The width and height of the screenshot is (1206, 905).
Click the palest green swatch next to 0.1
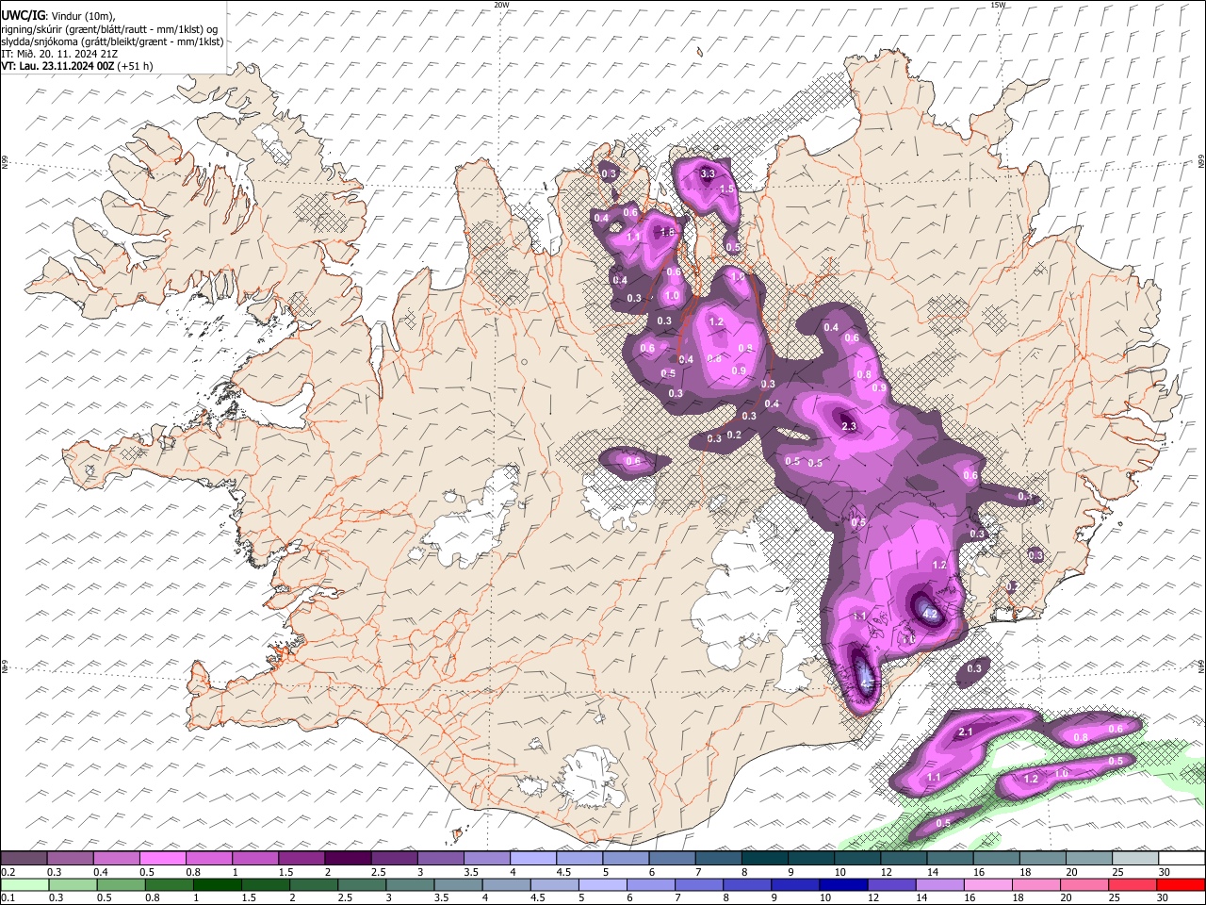point(24,884)
